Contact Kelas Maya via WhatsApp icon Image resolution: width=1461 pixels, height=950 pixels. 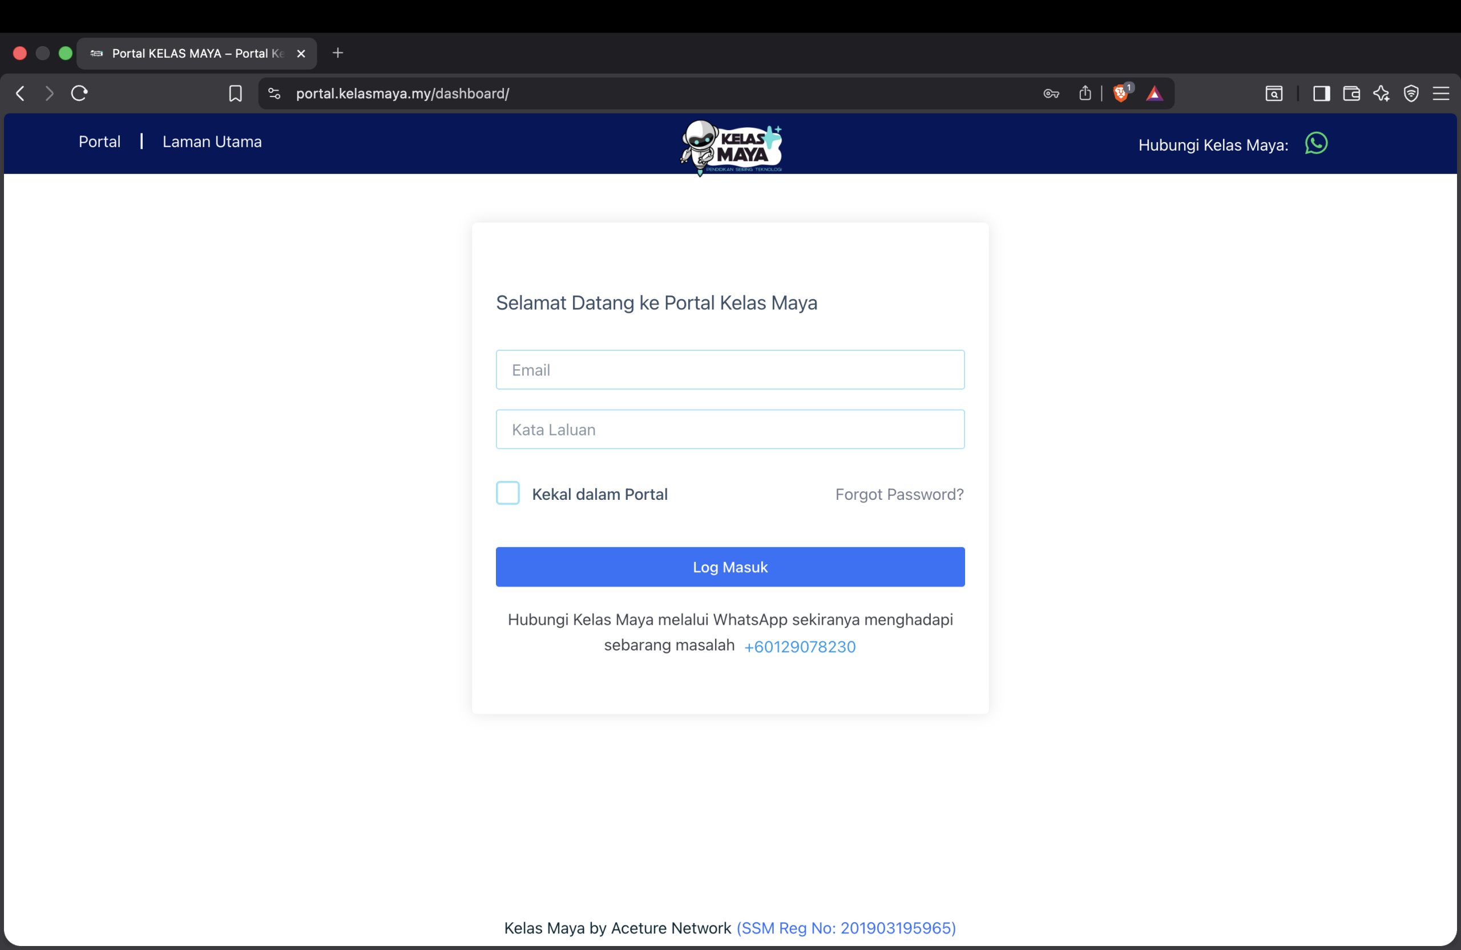point(1316,144)
